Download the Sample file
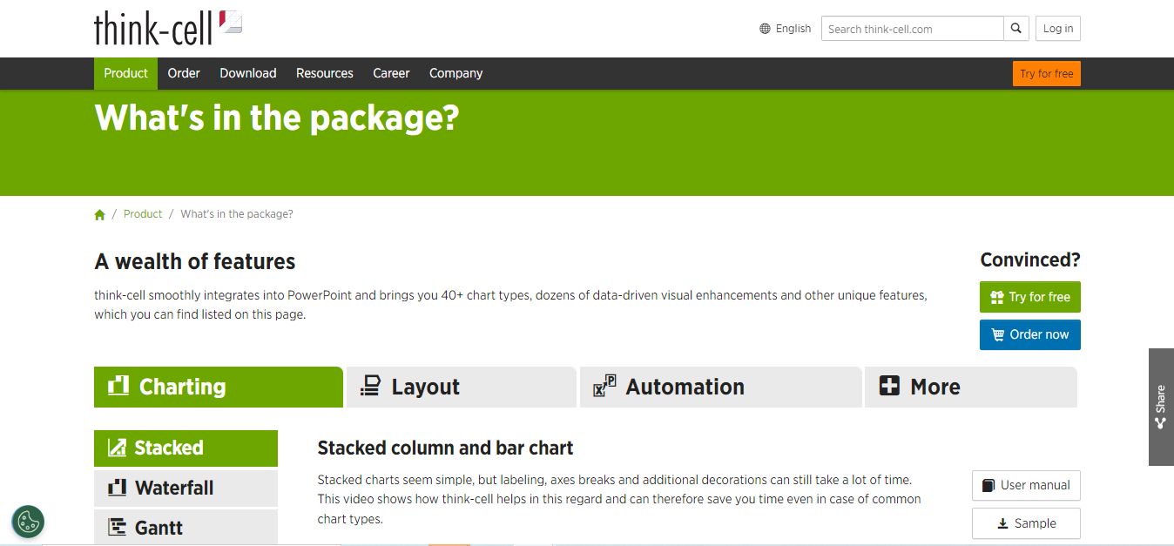Image resolution: width=1174 pixels, height=546 pixels. pyautogui.click(x=1026, y=523)
